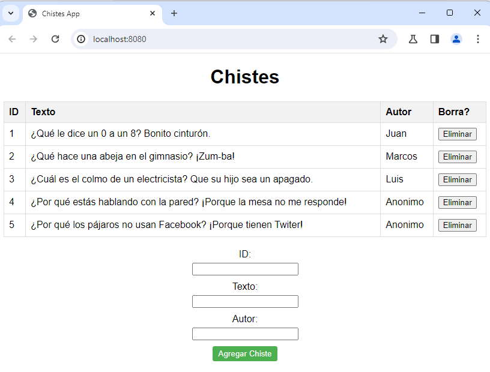The image size is (490, 372).
Task: Open a new browser tab
Action: 174,13
